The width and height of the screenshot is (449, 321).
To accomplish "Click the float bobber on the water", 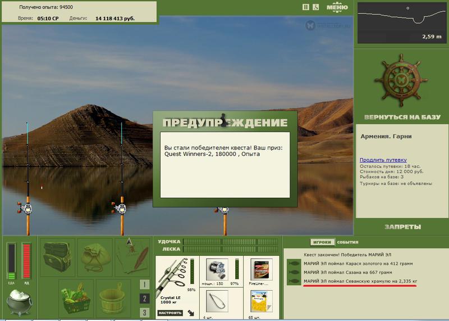I will (x=42, y=187).
